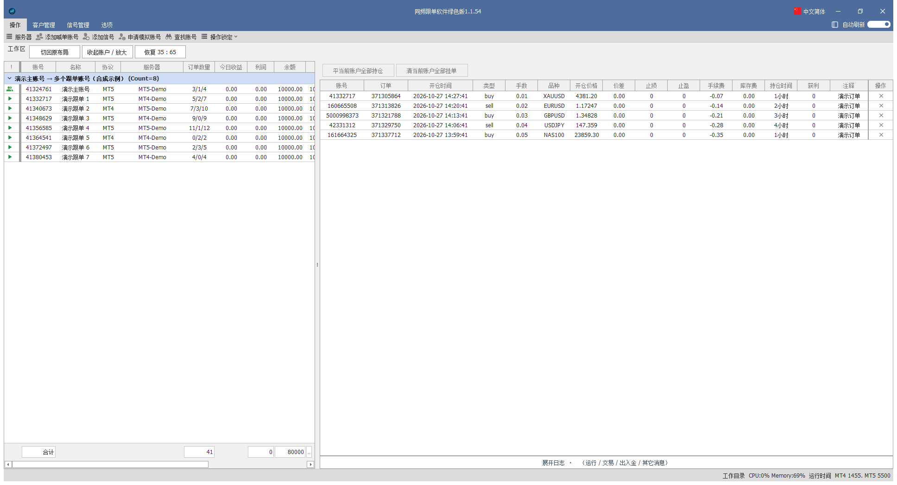Sort by 账号 column in accounts table
897x485 pixels.
coord(38,67)
